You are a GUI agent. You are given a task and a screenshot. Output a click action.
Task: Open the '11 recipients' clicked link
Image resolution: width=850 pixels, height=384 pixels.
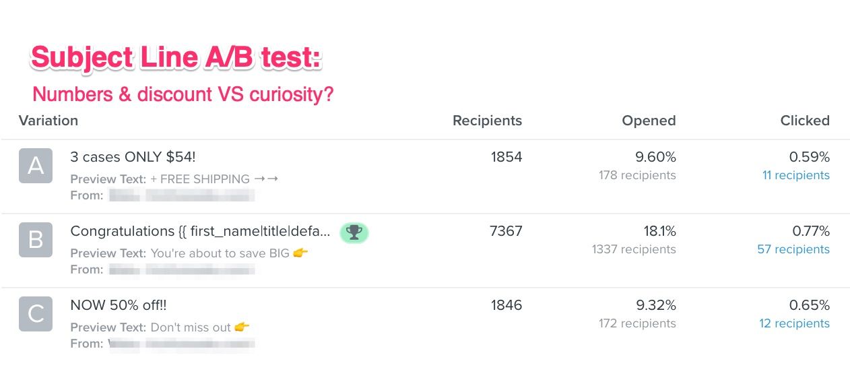(x=795, y=175)
